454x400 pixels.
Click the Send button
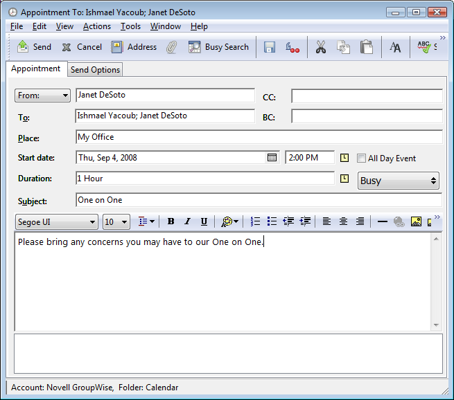[34, 47]
